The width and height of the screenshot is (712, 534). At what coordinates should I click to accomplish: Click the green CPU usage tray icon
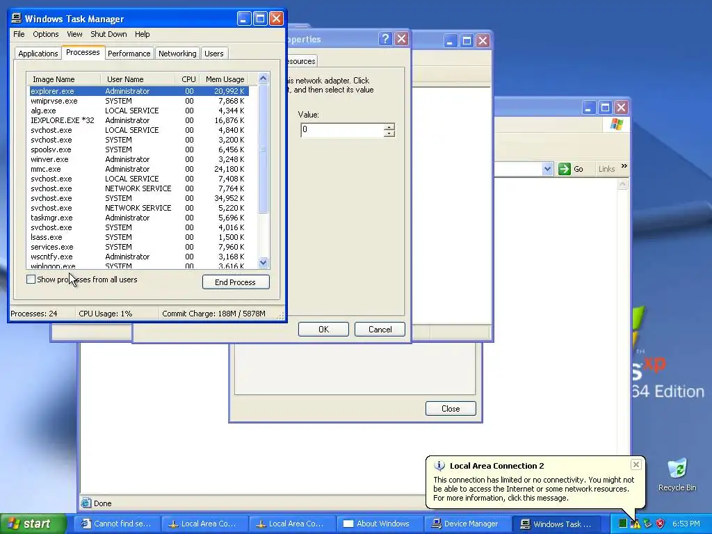(x=623, y=524)
